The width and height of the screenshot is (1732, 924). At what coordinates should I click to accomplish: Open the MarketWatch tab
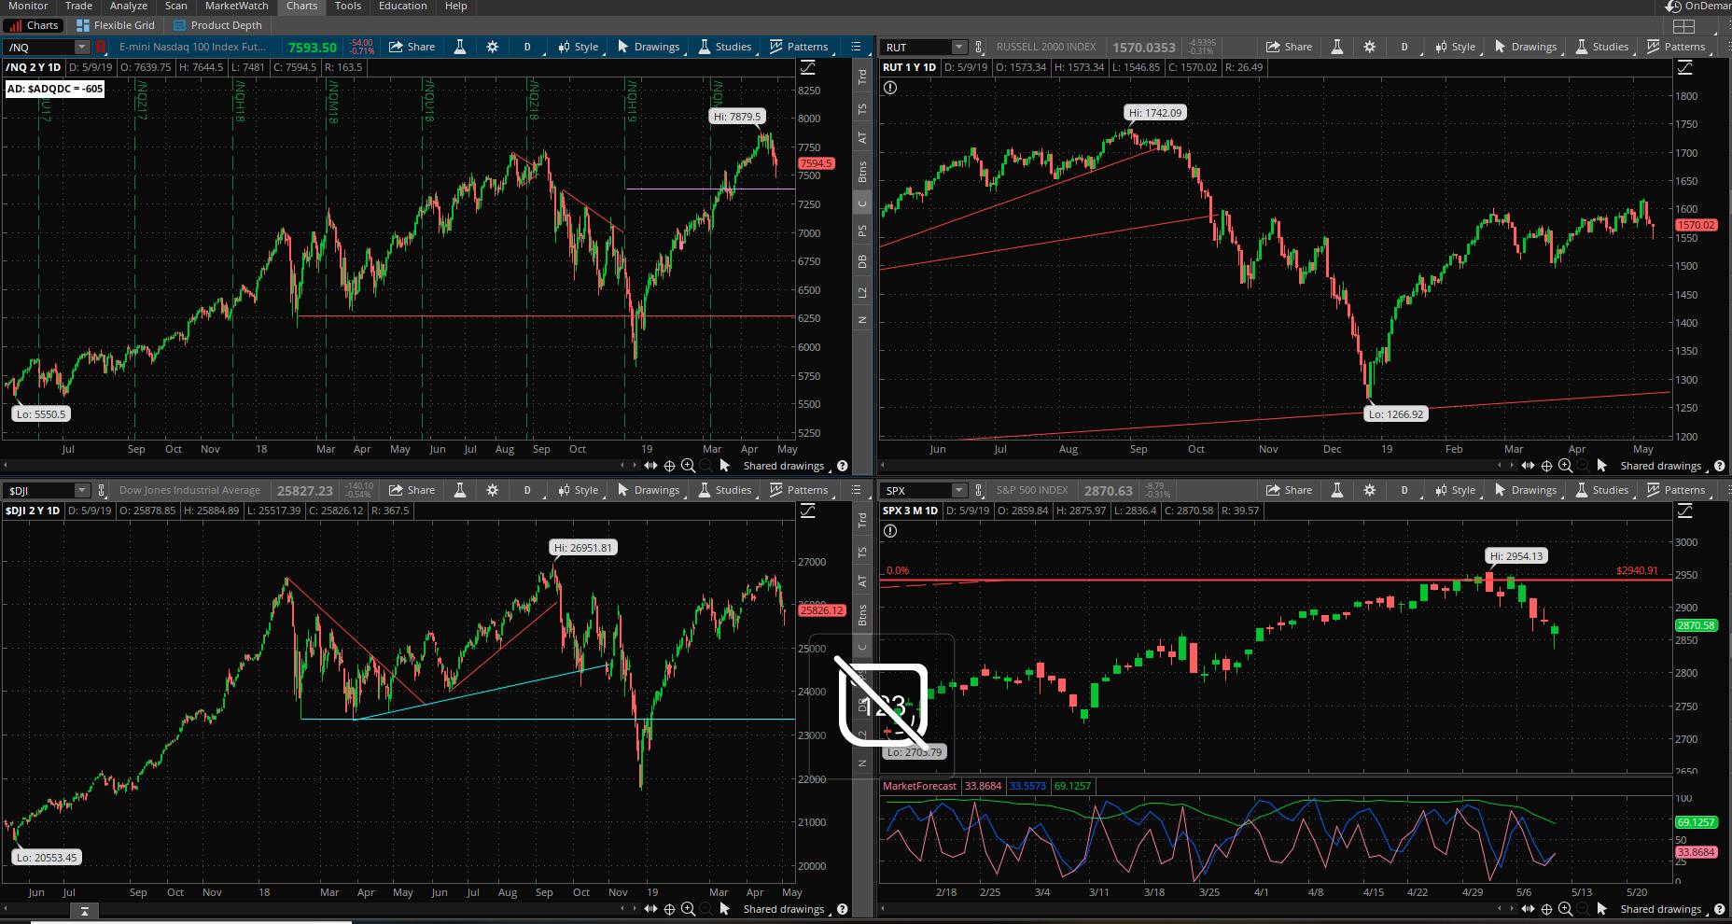pyautogui.click(x=237, y=6)
